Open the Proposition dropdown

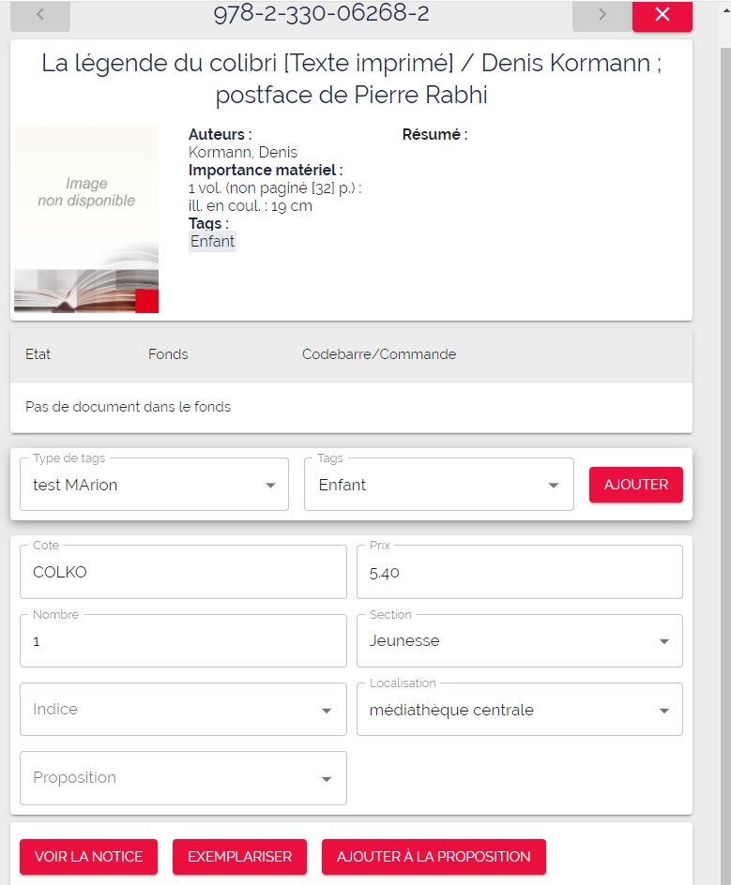tap(183, 778)
